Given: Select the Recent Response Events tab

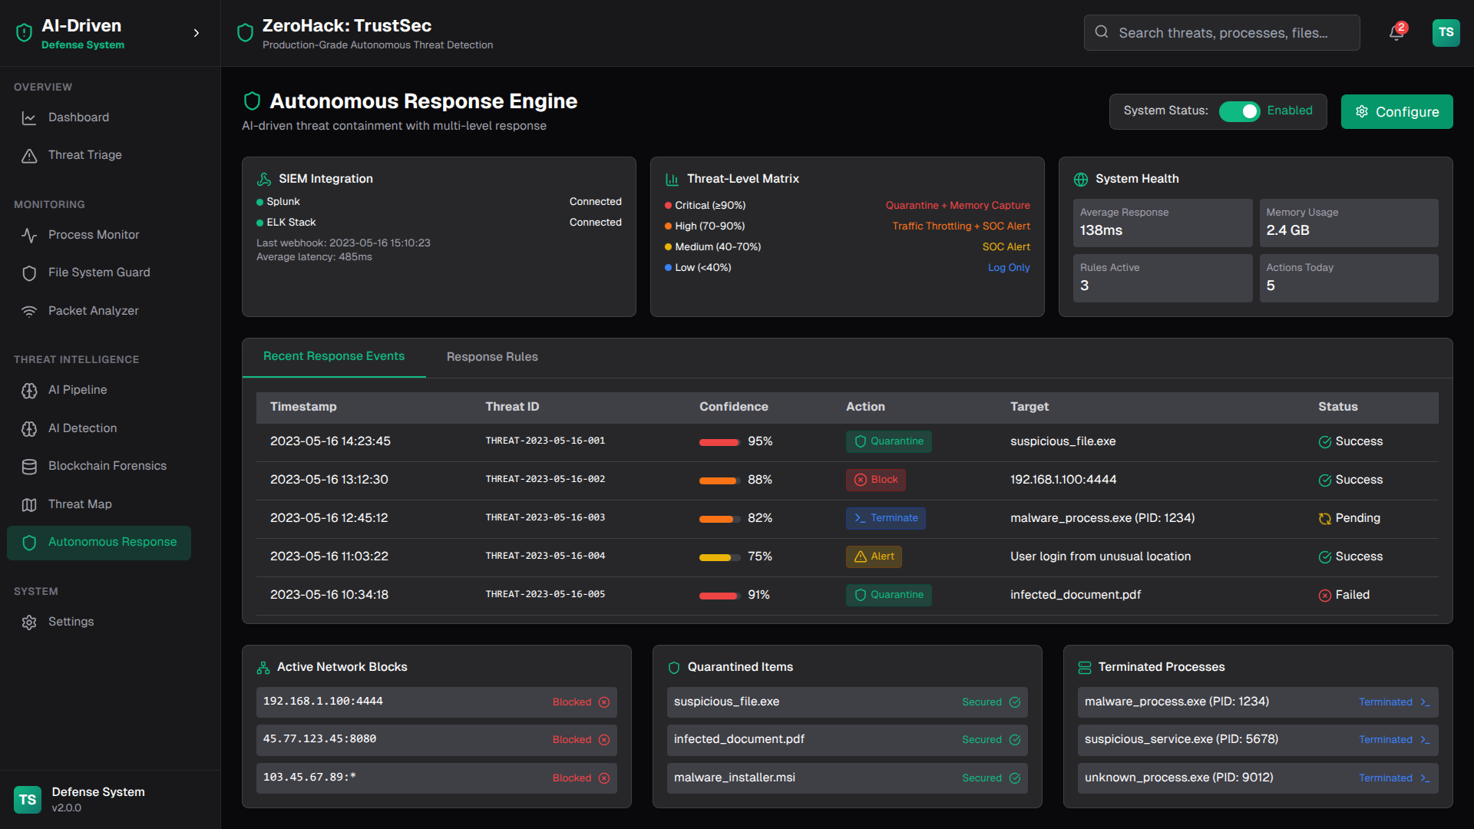Looking at the screenshot, I should (334, 356).
